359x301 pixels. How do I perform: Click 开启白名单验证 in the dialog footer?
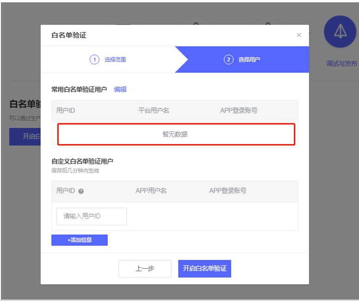tap(204, 268)
